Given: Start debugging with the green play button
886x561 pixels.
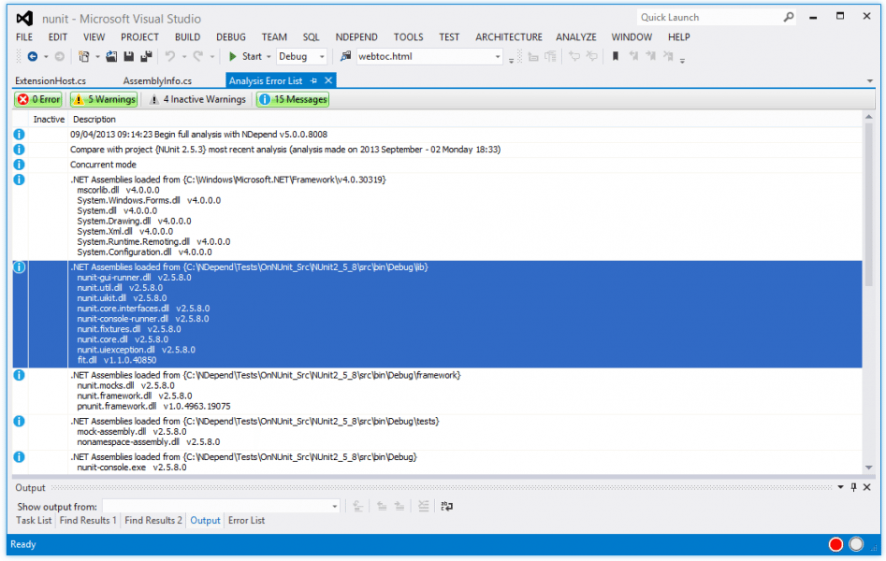Looking at the screenshot, I should pyautogui.click(x=232, y=56).
